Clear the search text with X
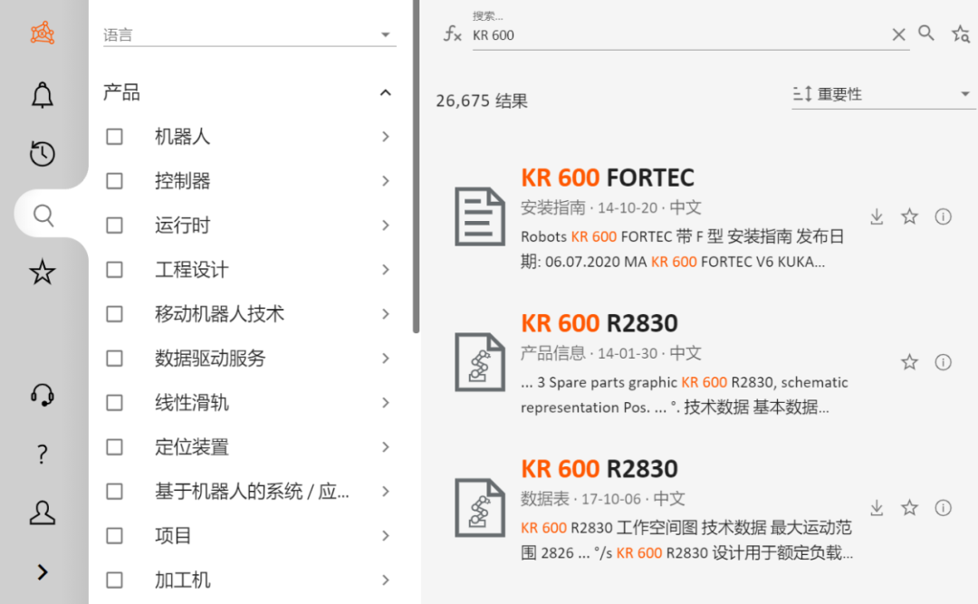Screen dimensions: 978x604 tap(898, 34)
